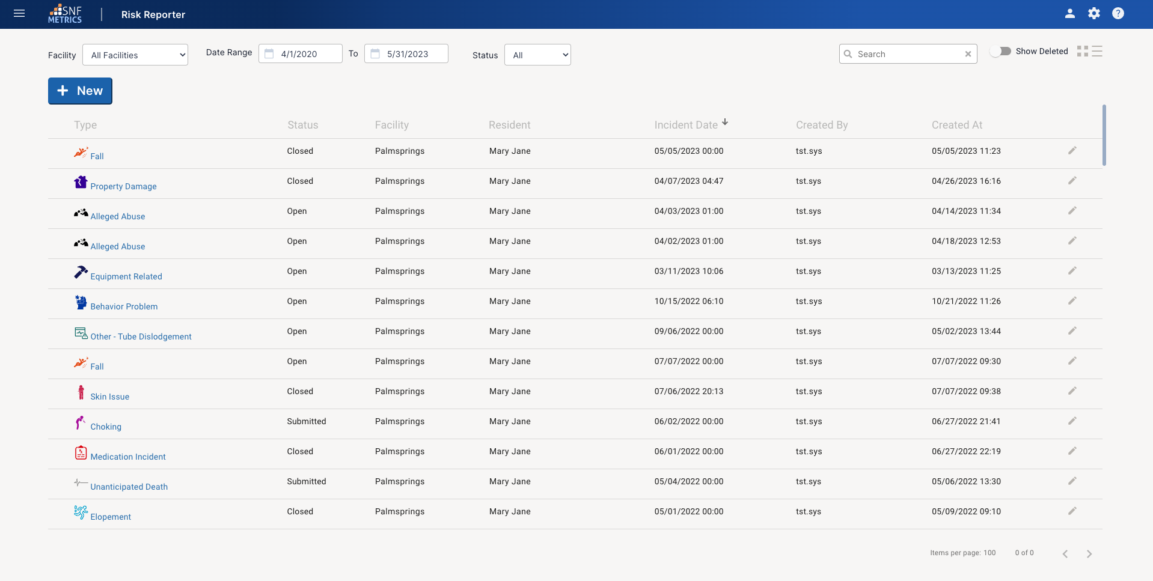Open the Medication Incident link

pos(128,457)
